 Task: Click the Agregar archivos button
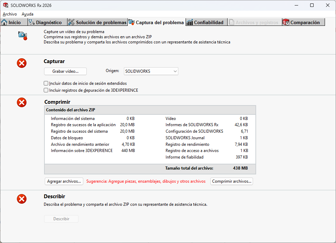[x=64, y=181]
